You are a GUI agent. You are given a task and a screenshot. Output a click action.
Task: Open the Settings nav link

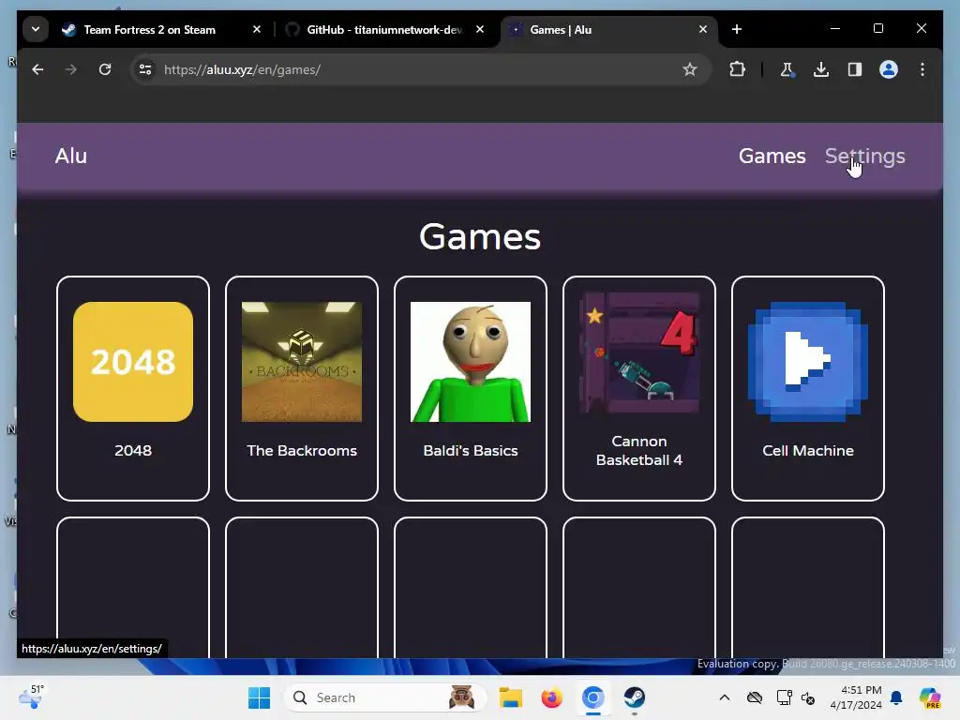point(864,157)
